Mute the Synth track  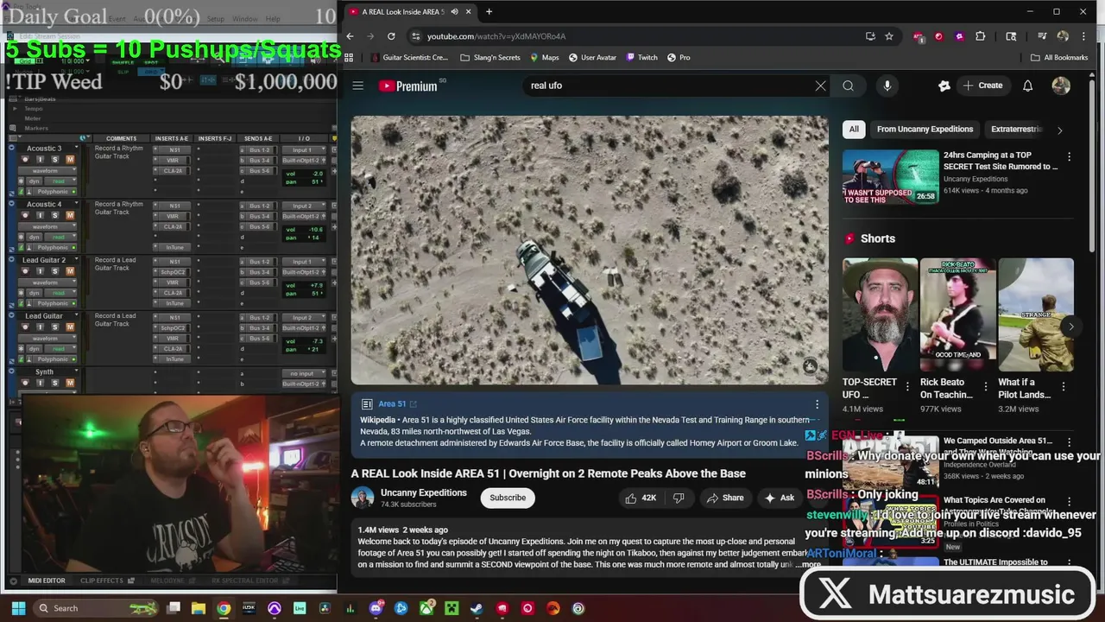pos(70,383)
